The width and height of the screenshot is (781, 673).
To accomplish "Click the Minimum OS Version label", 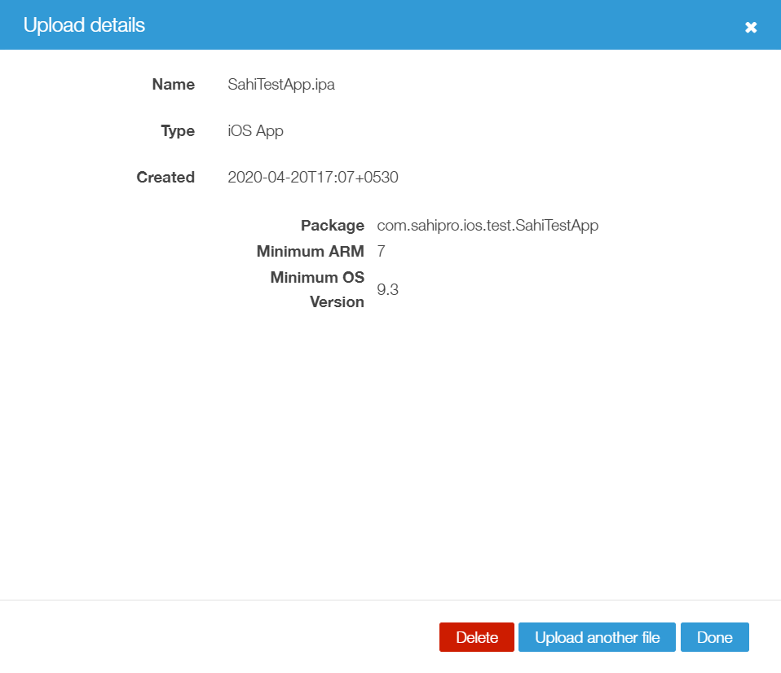I will point(318,289).
